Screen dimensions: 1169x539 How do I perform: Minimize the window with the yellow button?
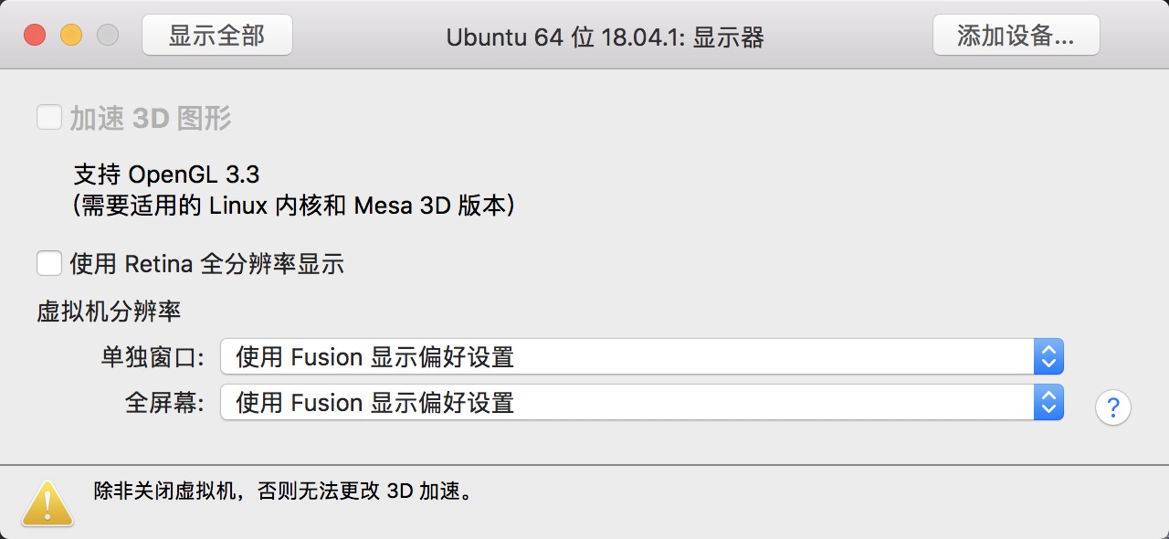(x=71, y=36)
